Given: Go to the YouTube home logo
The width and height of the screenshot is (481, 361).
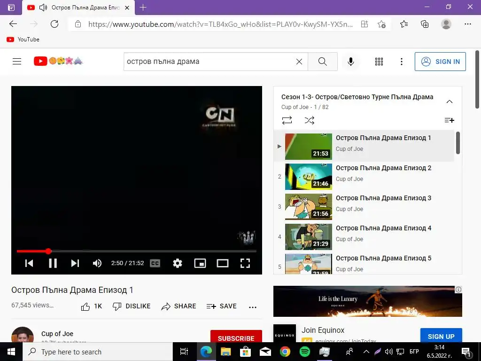Looking at the screenshot, I should (x=58, y=62).
